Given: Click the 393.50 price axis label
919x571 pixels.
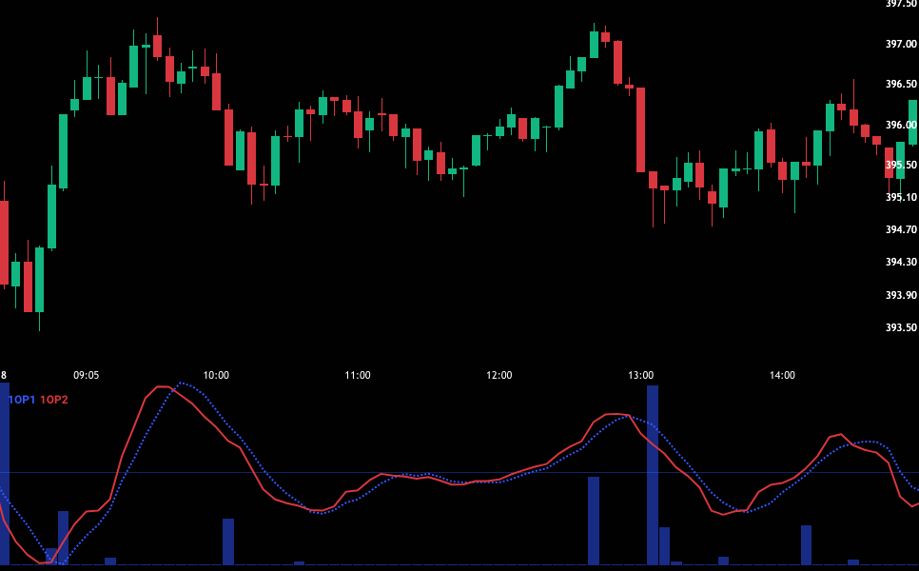Looking at the screenshot, I should (x=901, y=327).
